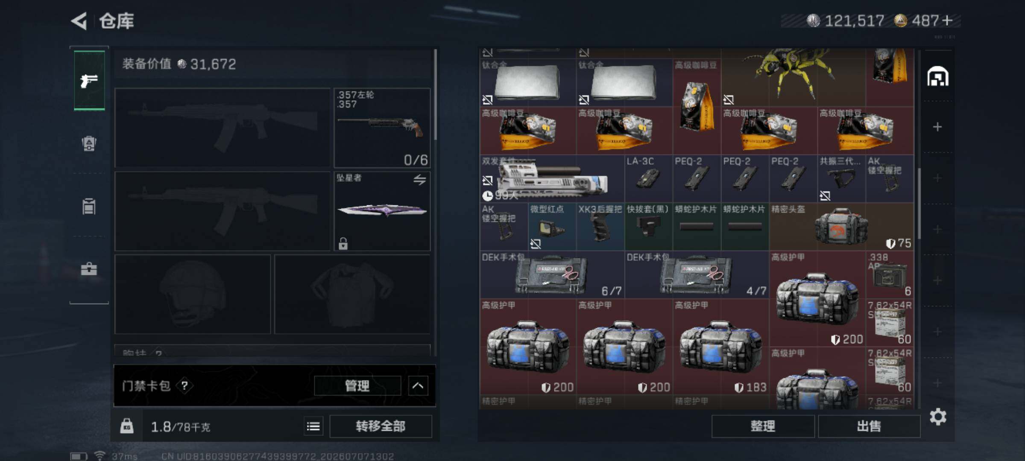Select the 高级护甲 kit with durability 183
The height and width of the screenshot is (461, 1025).
pos(721,347)
